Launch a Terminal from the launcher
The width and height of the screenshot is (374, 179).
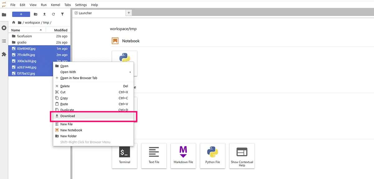[x=124, y=156]
